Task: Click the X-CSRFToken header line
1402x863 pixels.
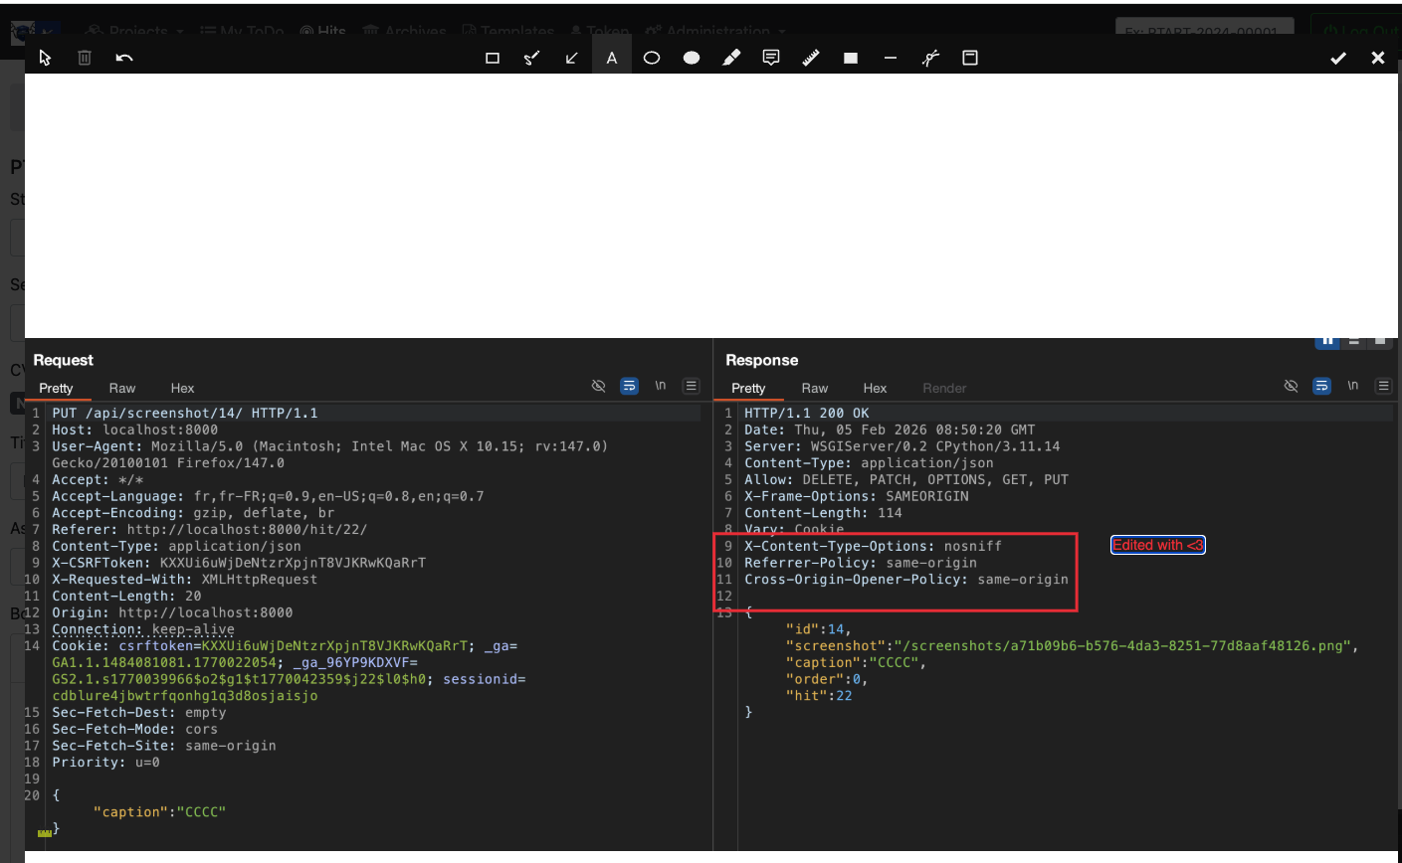Action: point(239,563)
